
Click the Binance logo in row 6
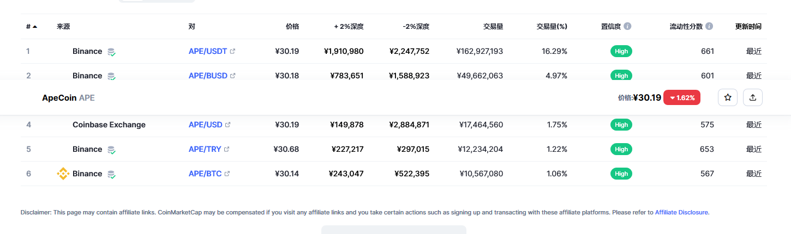point(63,174)
